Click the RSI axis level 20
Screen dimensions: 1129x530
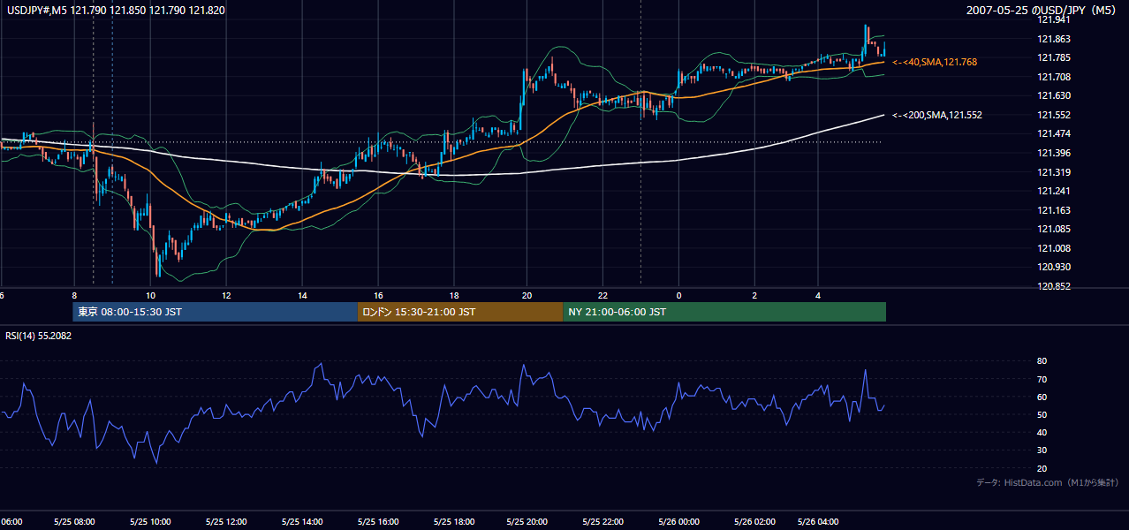tap(1042, 468)
